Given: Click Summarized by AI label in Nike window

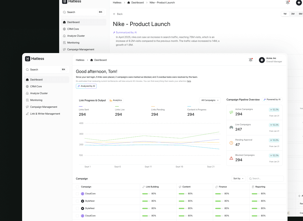Looking at the screenshot, I should [x=125, y=33].
